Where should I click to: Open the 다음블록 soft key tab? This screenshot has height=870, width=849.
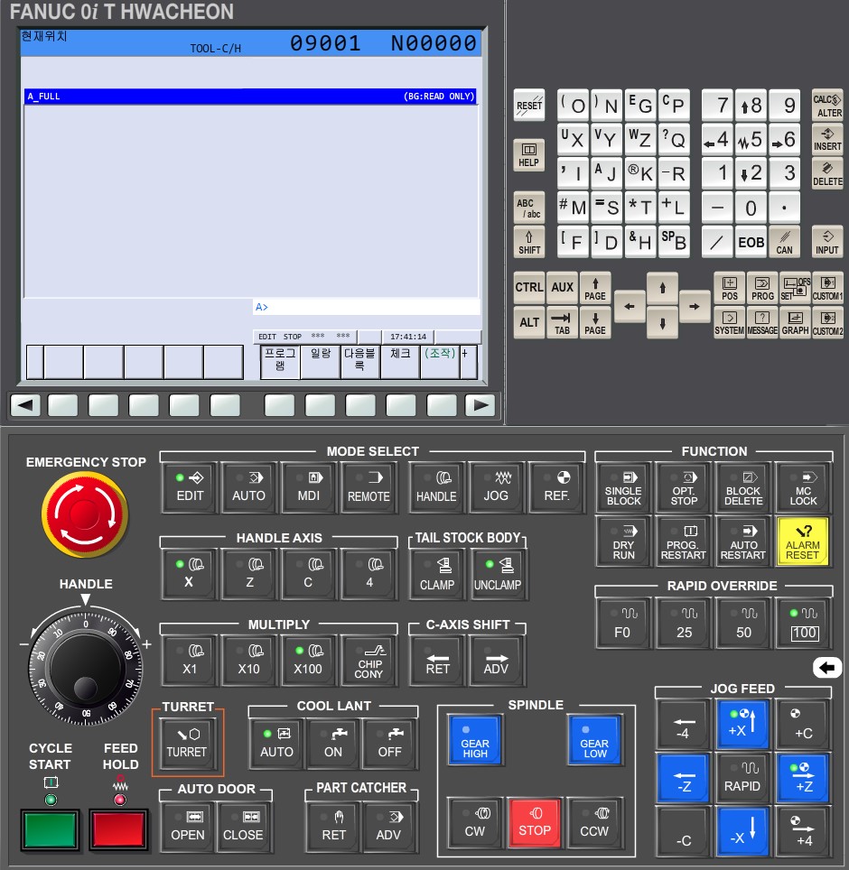[359, 362]
